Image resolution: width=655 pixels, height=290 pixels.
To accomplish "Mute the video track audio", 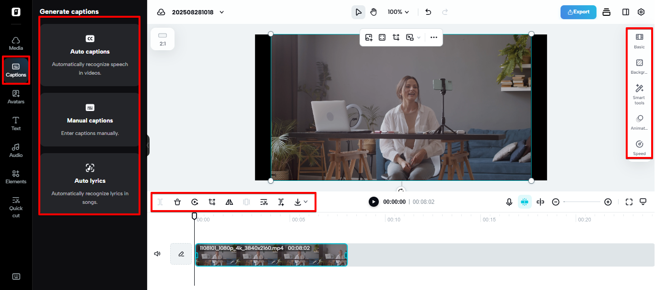I will (157, 253).
